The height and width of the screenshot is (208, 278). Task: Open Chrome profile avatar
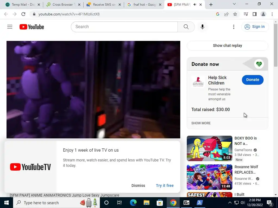(x=263, y=14)
